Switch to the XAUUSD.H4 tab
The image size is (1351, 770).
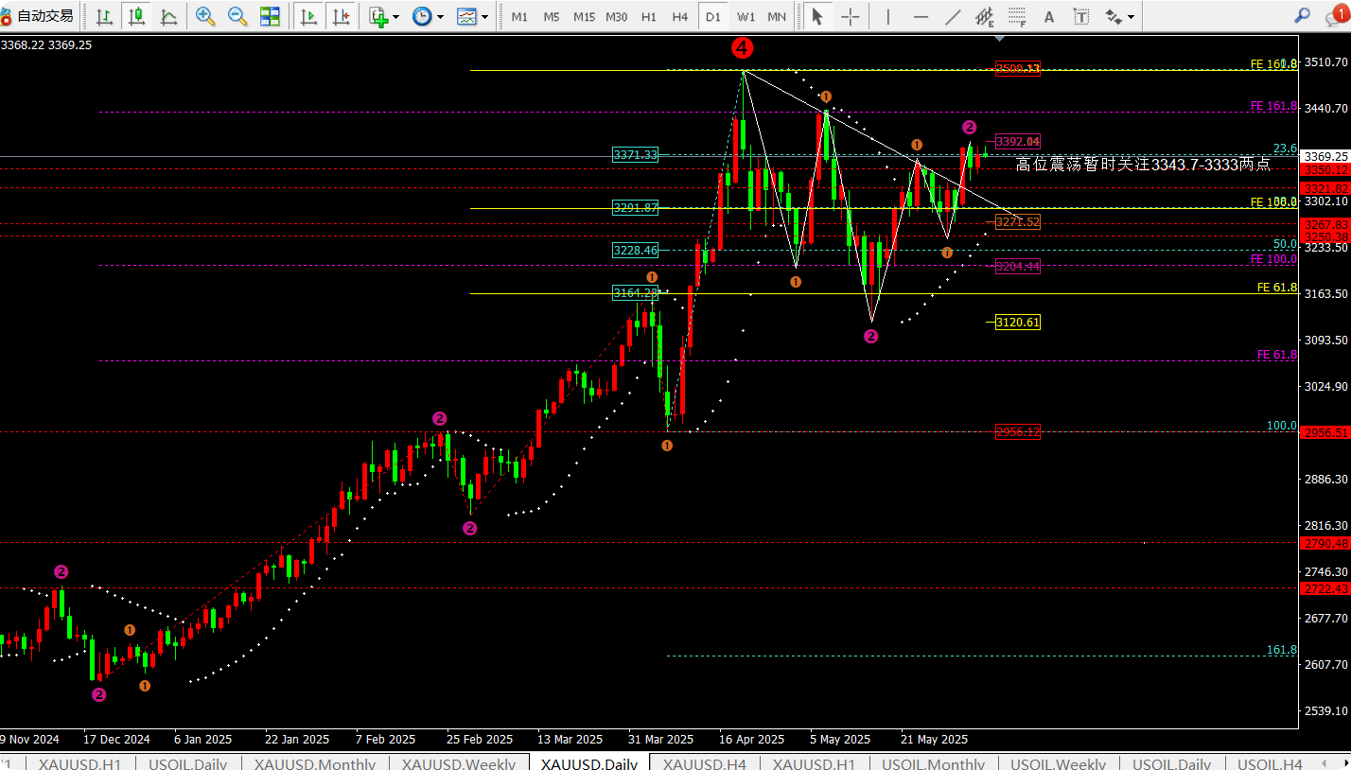pos(705,763)
